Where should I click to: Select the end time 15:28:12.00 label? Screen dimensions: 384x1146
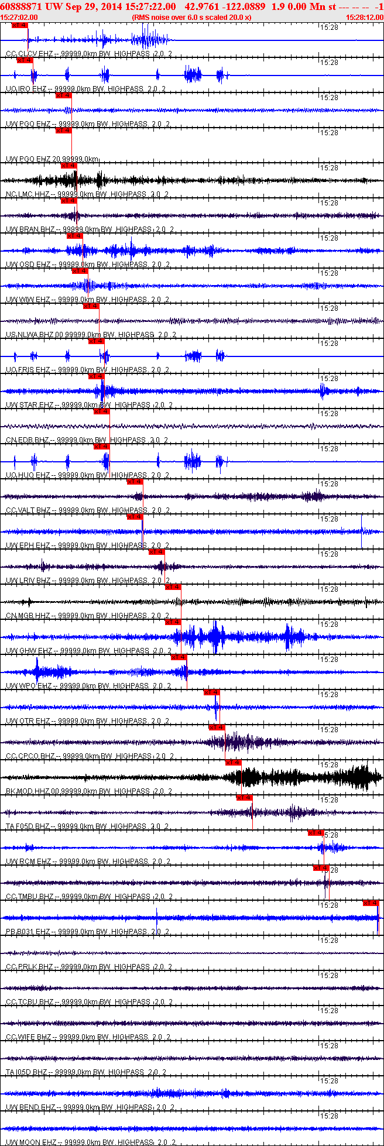coord(365,18)
